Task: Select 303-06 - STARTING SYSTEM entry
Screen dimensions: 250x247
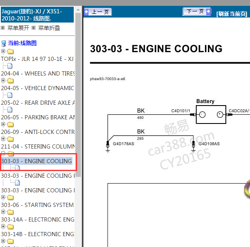Action: pyautogui.click(x=37, y=205)
